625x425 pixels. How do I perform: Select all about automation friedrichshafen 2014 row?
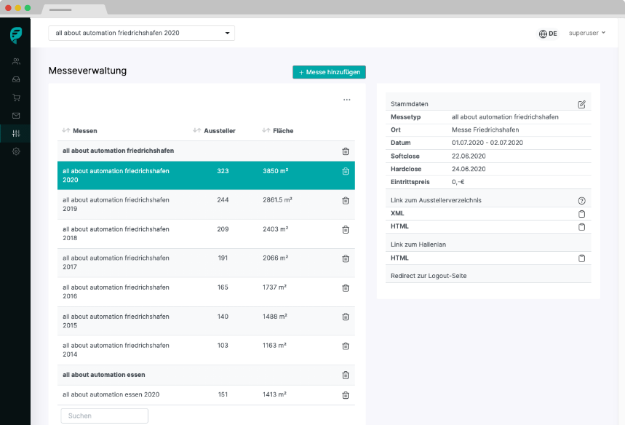206,350
